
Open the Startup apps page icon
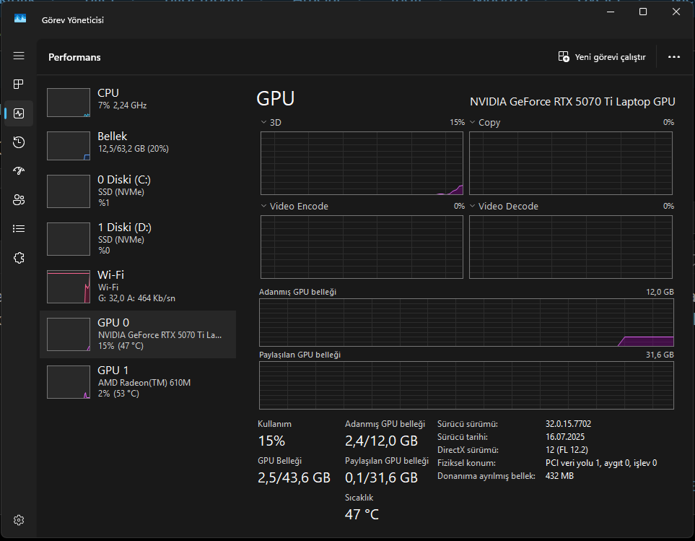point(19,170)
